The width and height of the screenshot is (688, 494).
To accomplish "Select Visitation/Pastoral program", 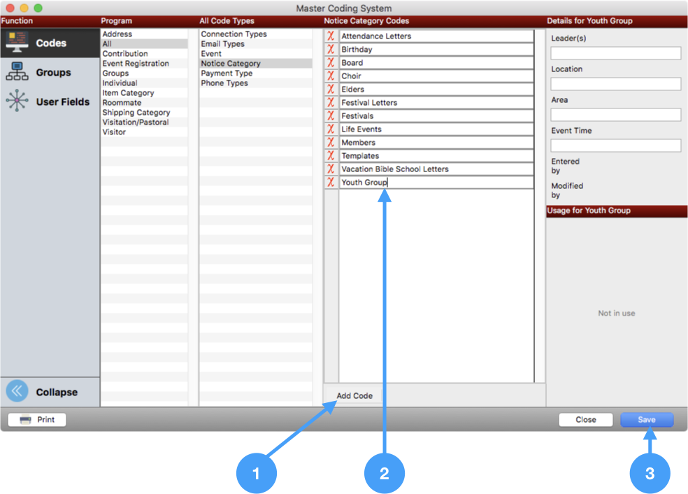I will 144,122.
